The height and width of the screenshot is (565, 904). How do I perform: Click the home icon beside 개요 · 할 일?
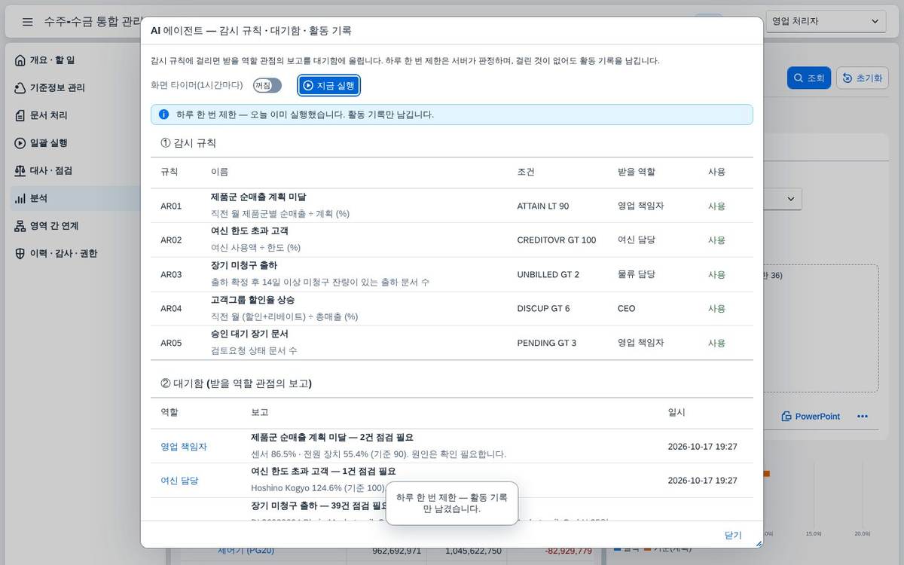click(20, 60)
